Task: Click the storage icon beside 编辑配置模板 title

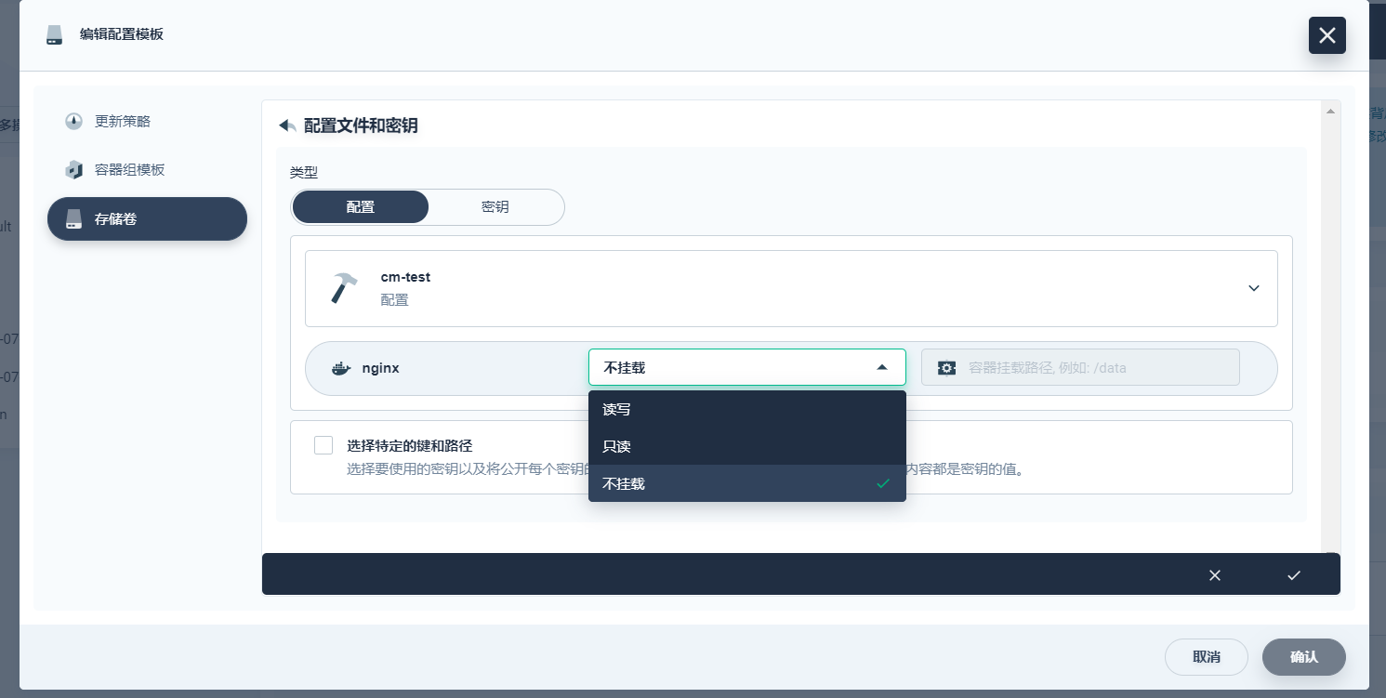Action: (x=54, y=35)
